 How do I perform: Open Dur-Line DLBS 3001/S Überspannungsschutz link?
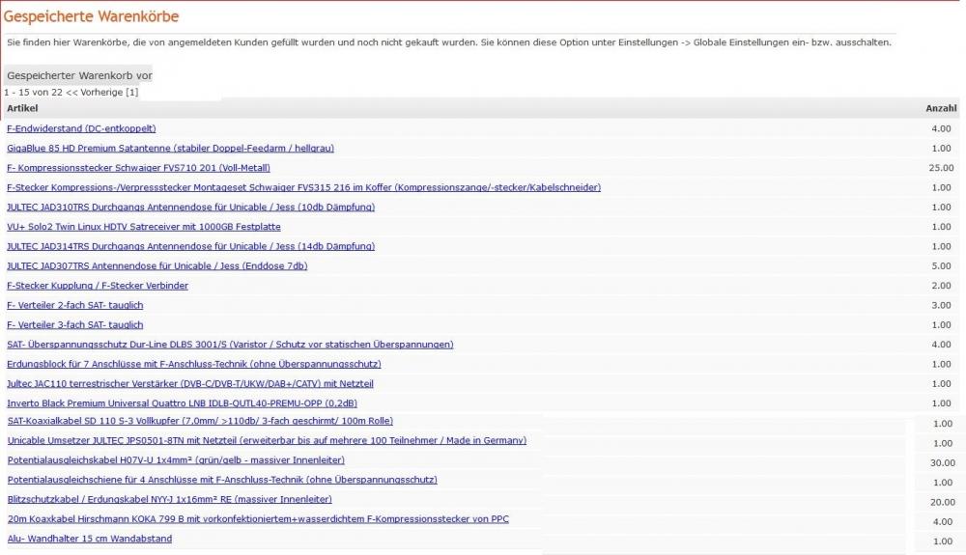coord(230,345)
